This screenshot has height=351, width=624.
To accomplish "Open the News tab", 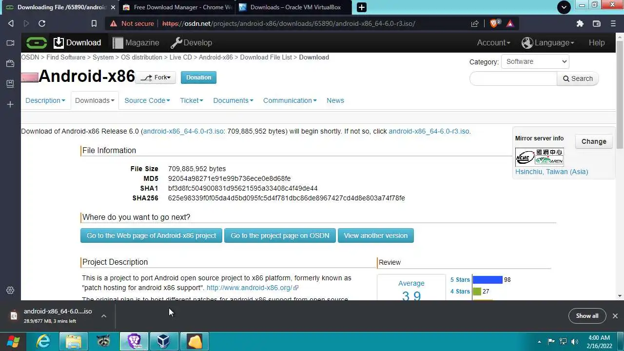I will tap(335, 100).
